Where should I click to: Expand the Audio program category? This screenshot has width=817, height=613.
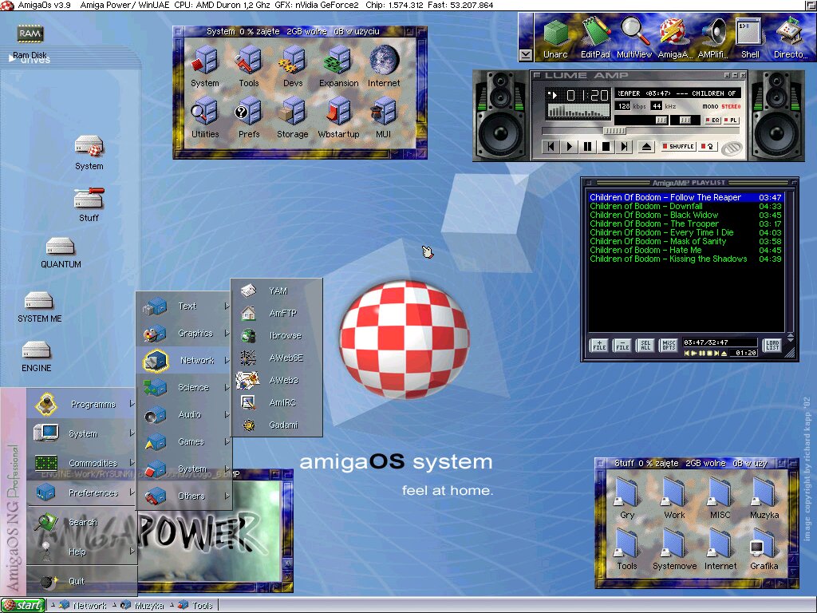pyautogui.click(x=184, y=414)
